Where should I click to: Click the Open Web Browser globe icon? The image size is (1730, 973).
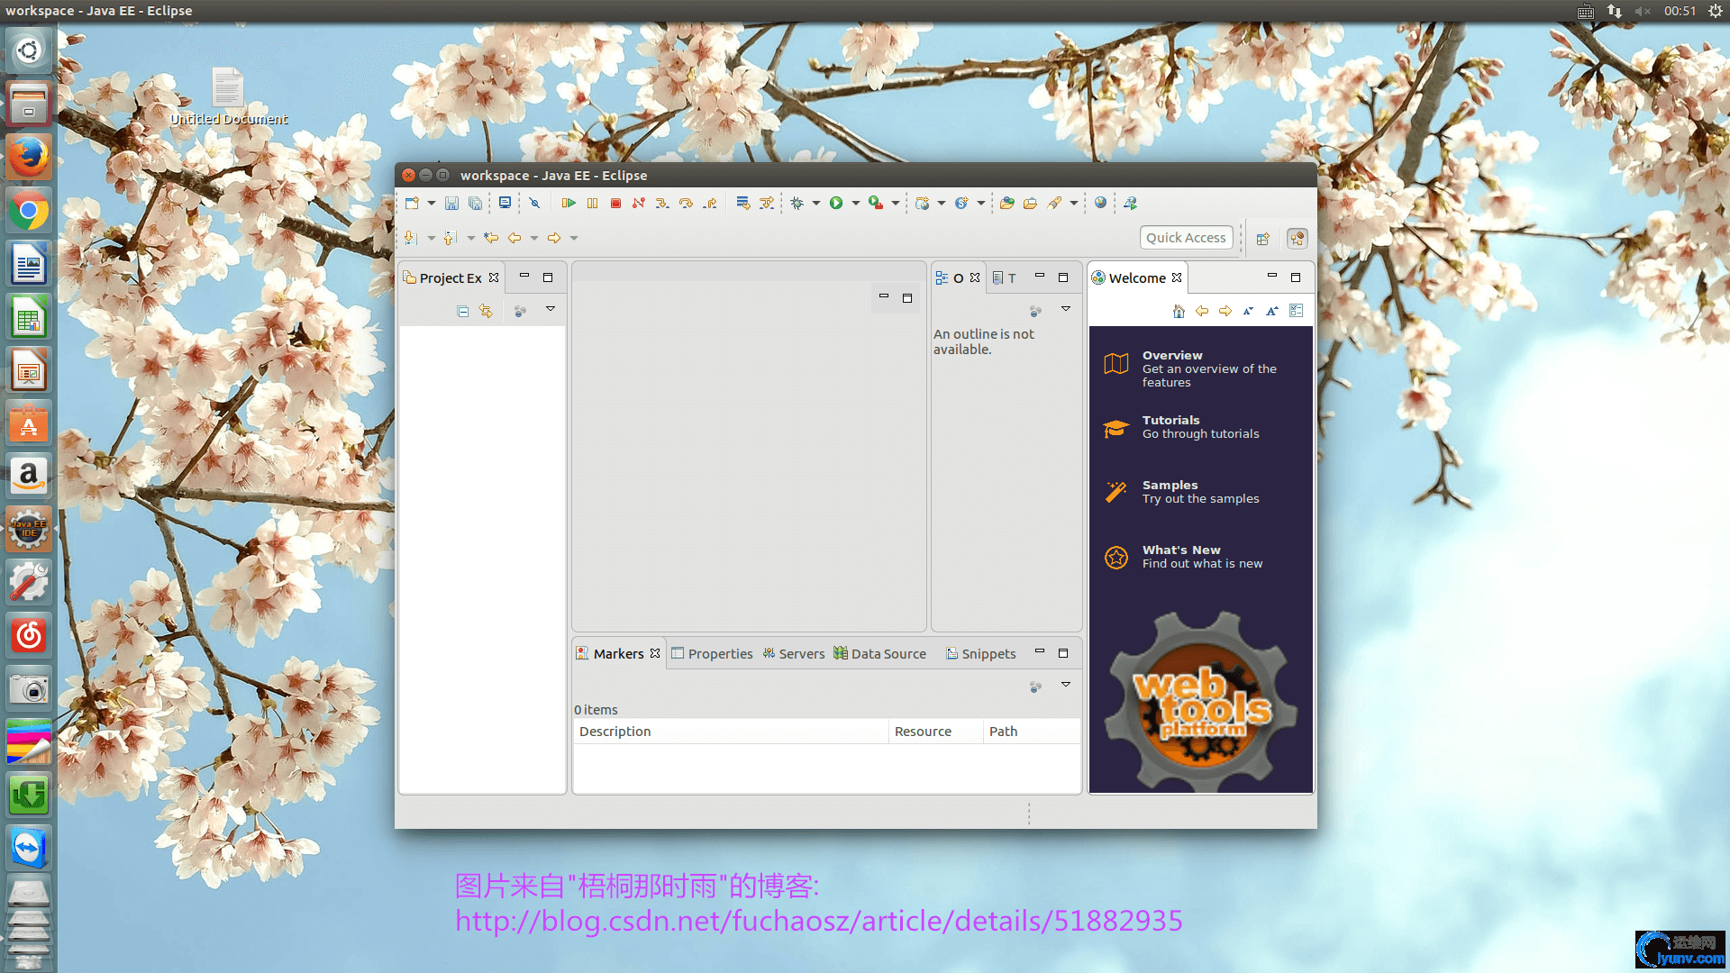click(1100, 204)
